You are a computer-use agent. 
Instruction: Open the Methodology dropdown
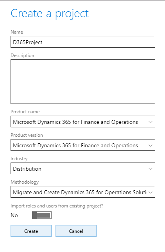tap(83, 192)
